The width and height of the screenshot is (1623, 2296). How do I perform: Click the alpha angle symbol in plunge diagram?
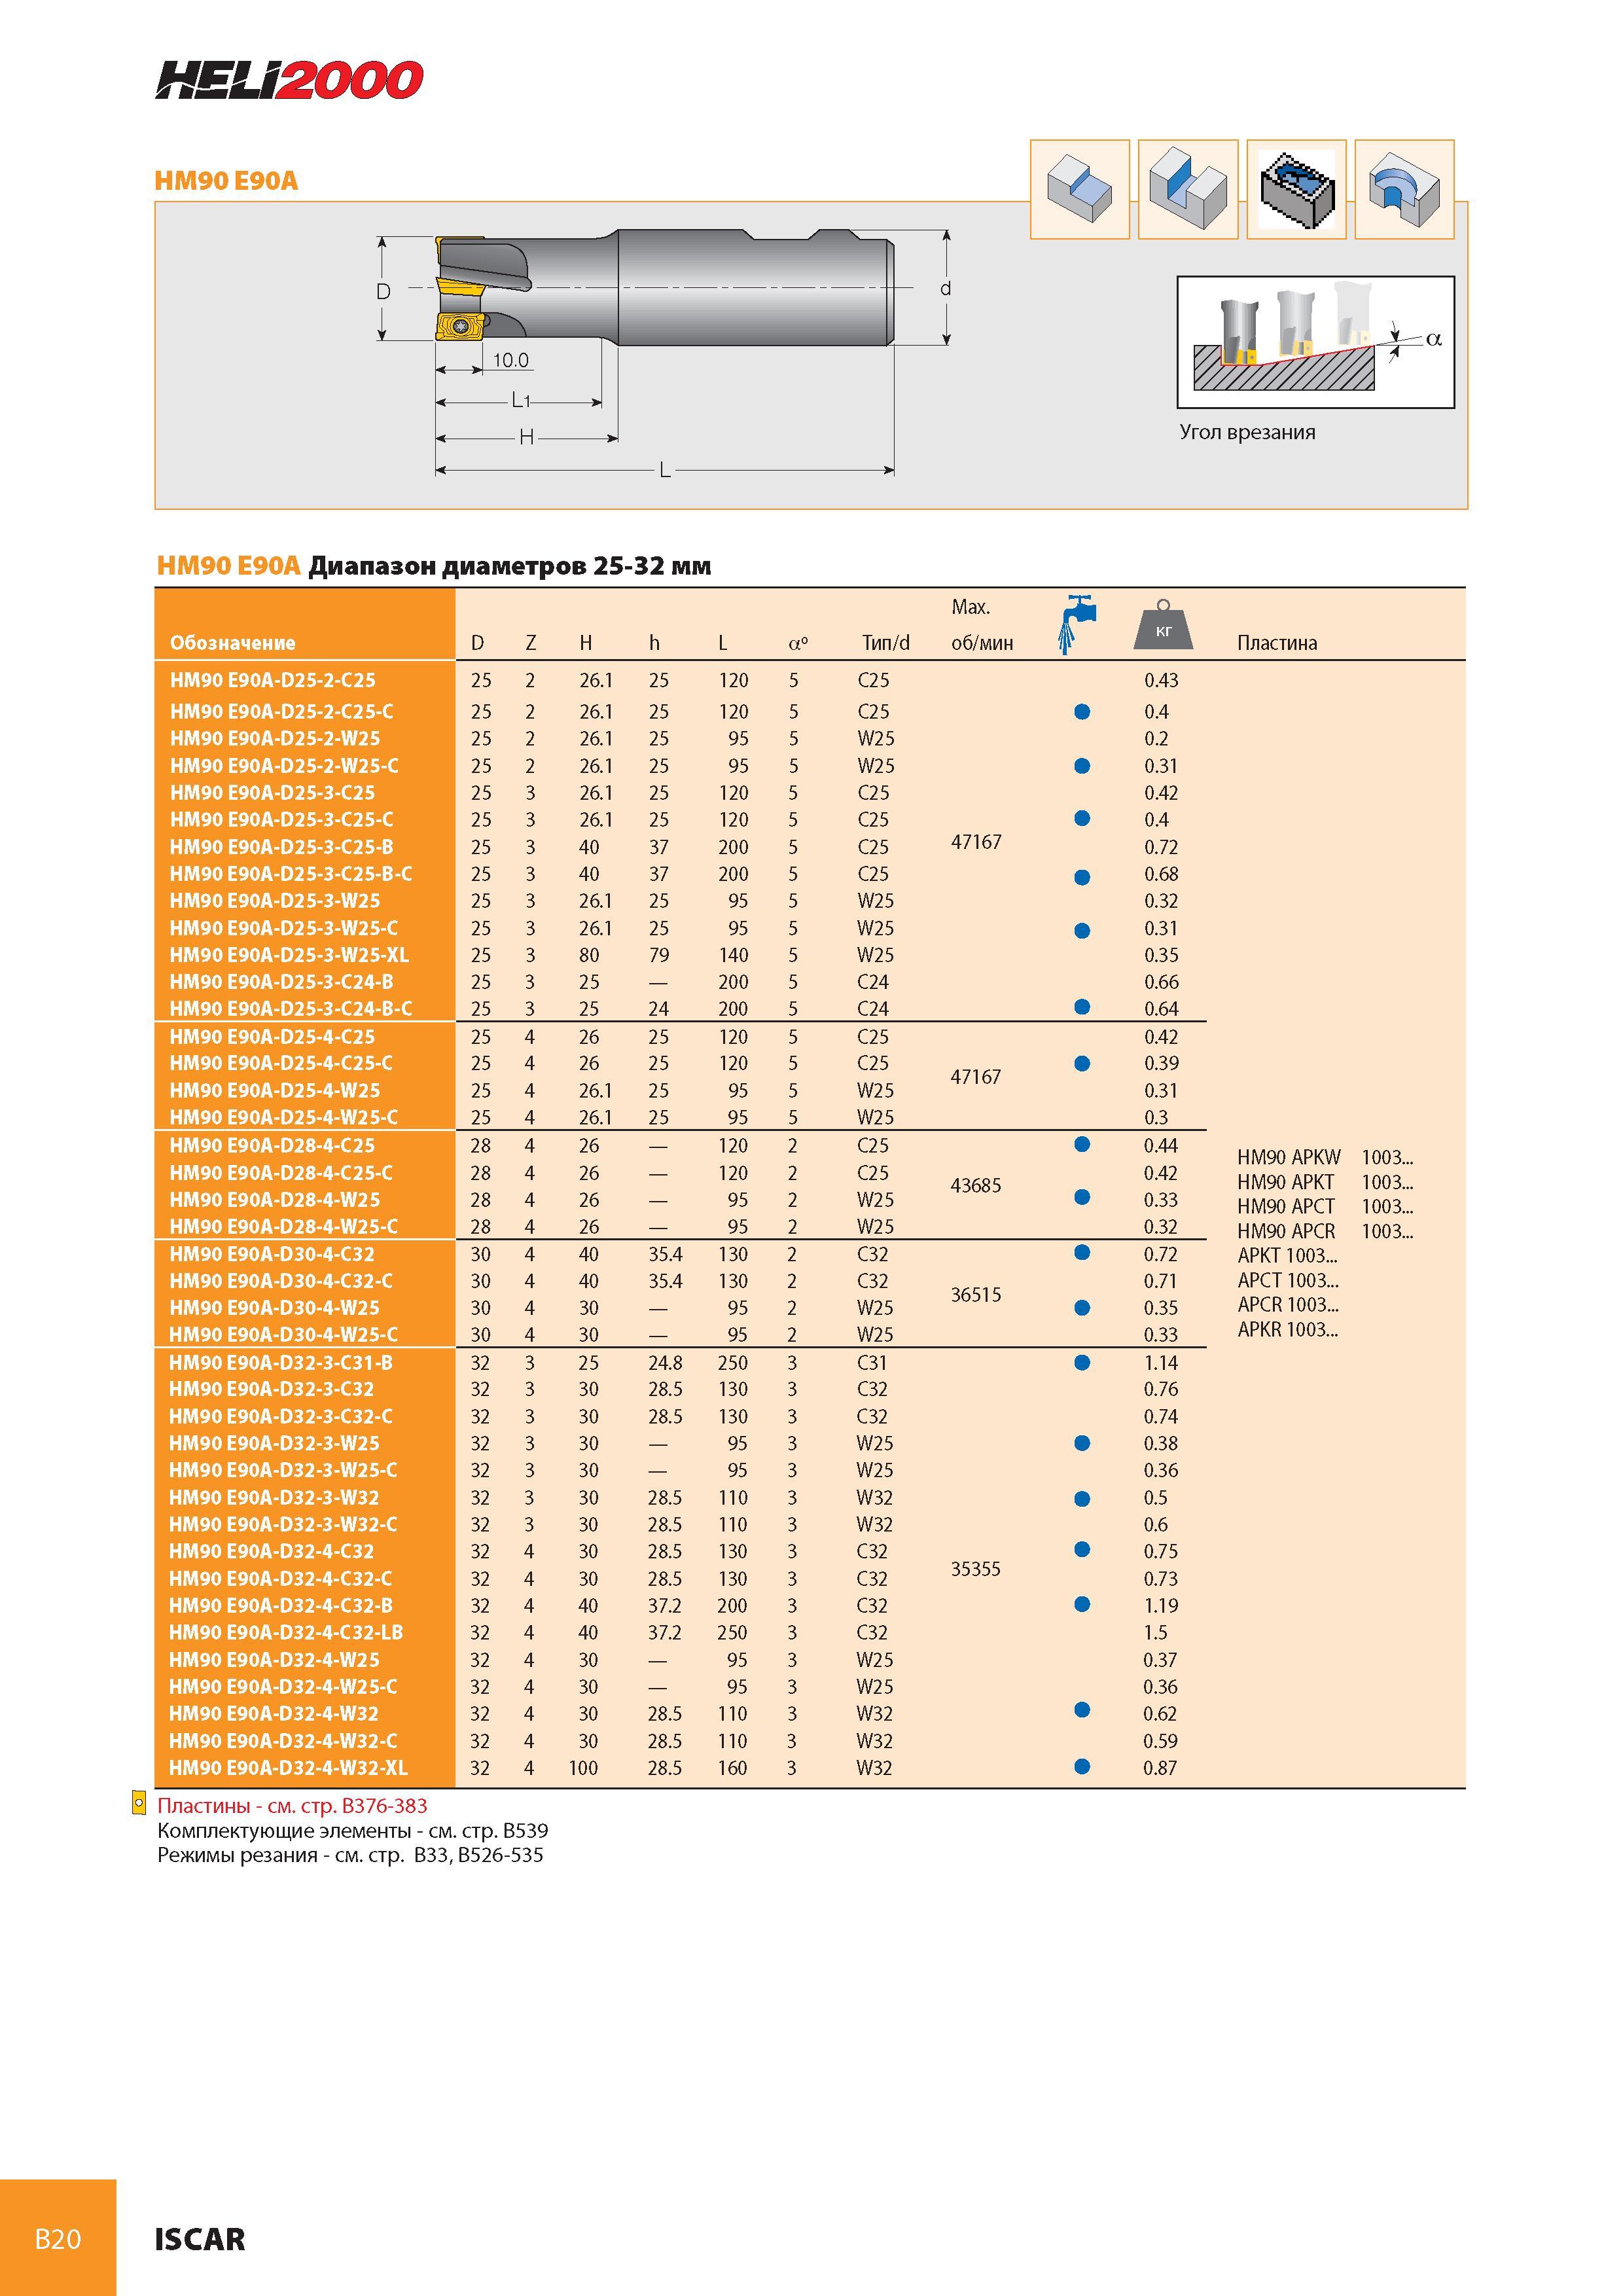(1434, 339)
